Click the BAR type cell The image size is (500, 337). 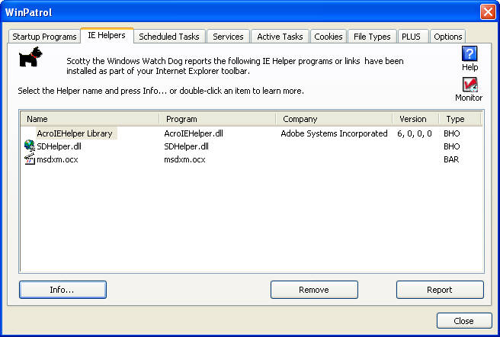[x=451, y=159]
